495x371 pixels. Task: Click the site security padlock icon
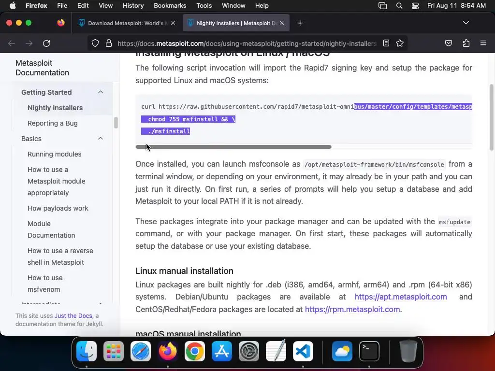pos(109,43)
